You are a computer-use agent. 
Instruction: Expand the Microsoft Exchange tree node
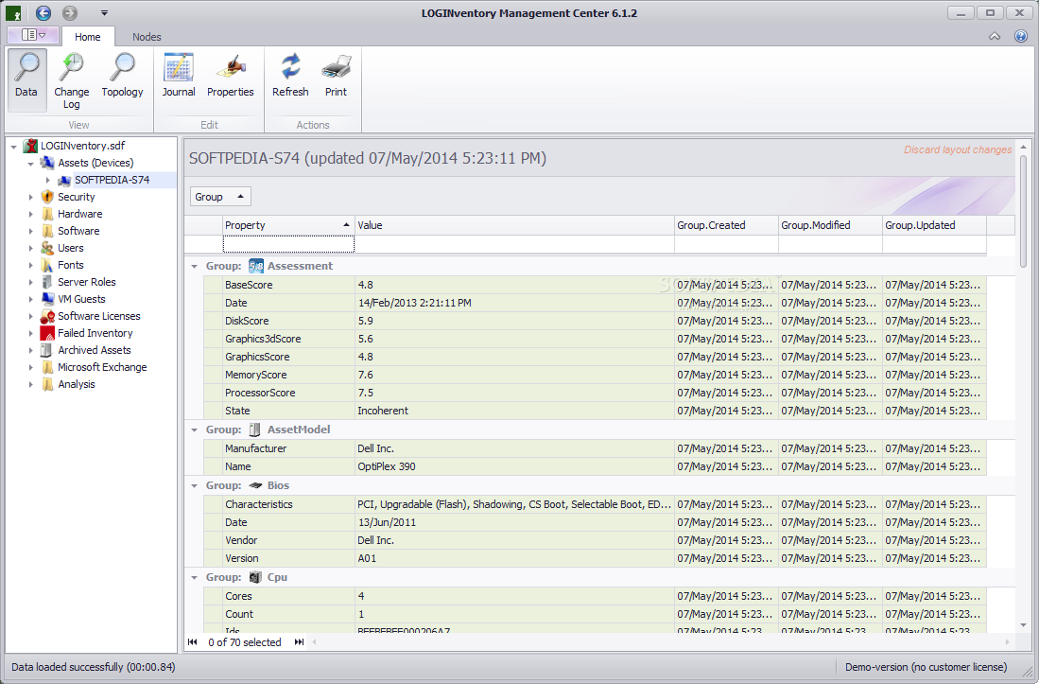(x=30, y=367)
